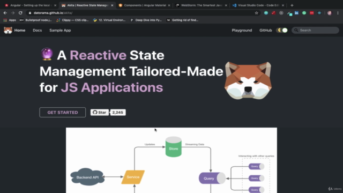Click the browser forward arrow
Viewport: 343px width, 193px height.
(x=13, y=13)
